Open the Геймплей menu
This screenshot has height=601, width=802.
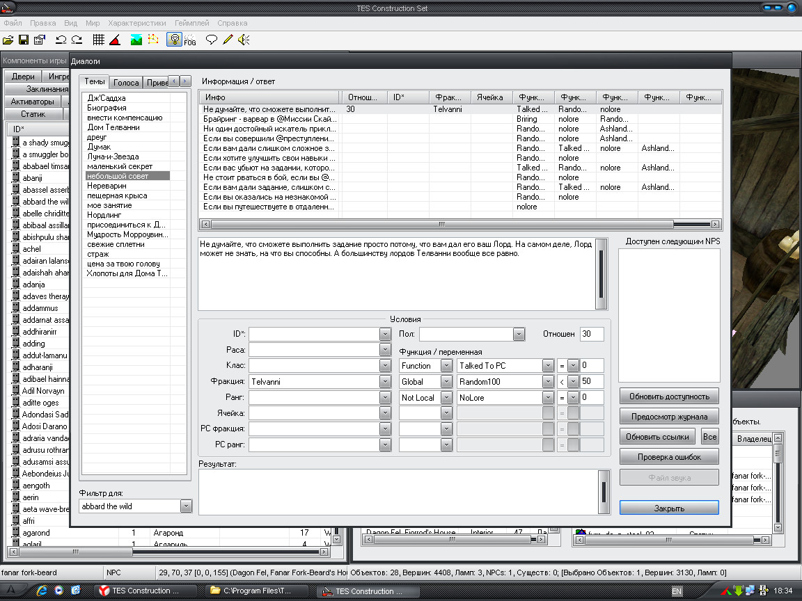point(191,23)
